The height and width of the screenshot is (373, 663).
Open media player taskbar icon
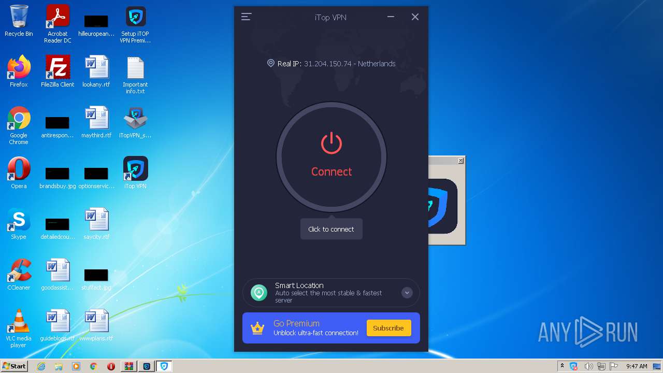pyautogui.click(x=76, y=366)
